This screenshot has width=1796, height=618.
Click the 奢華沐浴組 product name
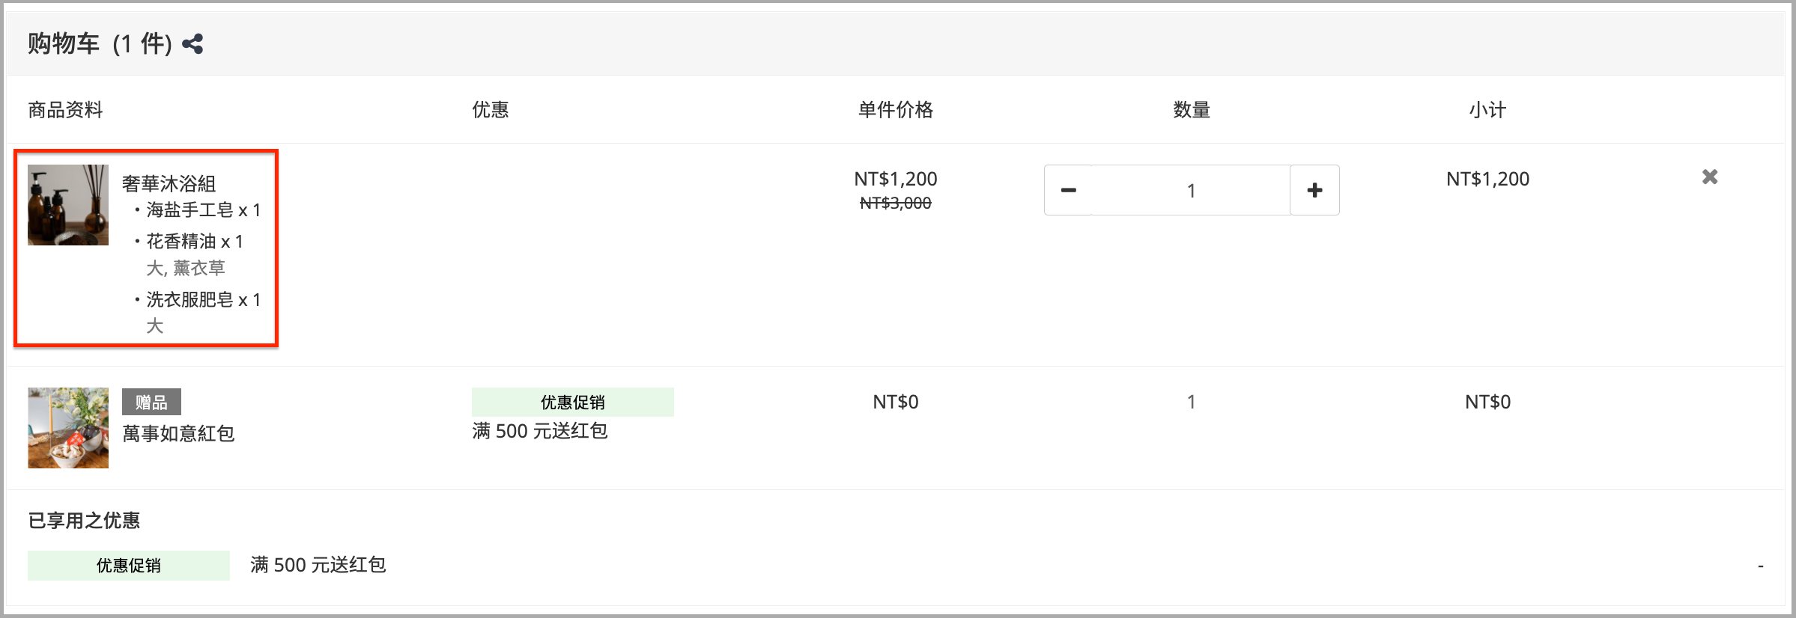(x=169, y=183)
